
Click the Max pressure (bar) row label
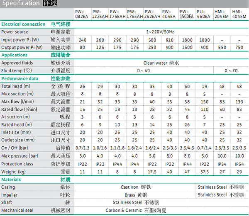coord(20,156)
